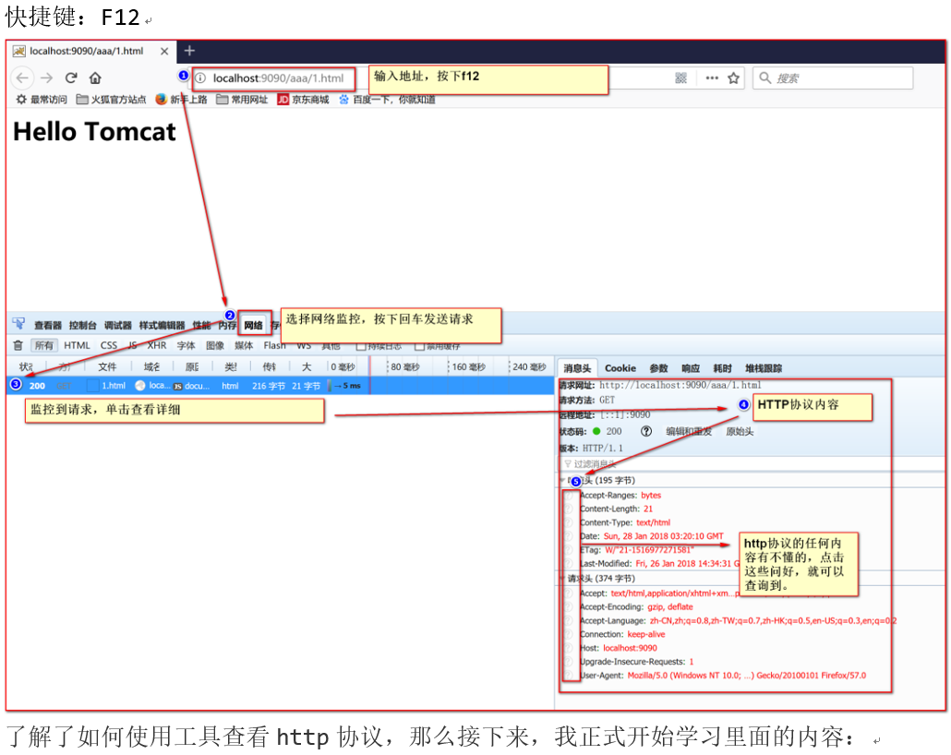Screen dimensions: 951x755
Task: Open a new tab with the plus icon
Action: click(x=189, y=51)
